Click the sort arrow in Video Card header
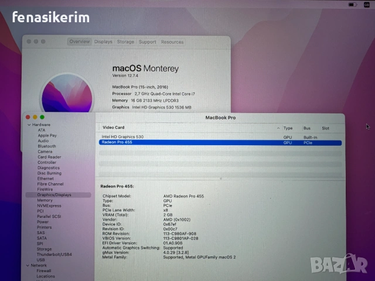Screen dimensions: 375x281 tap(278, 128)
